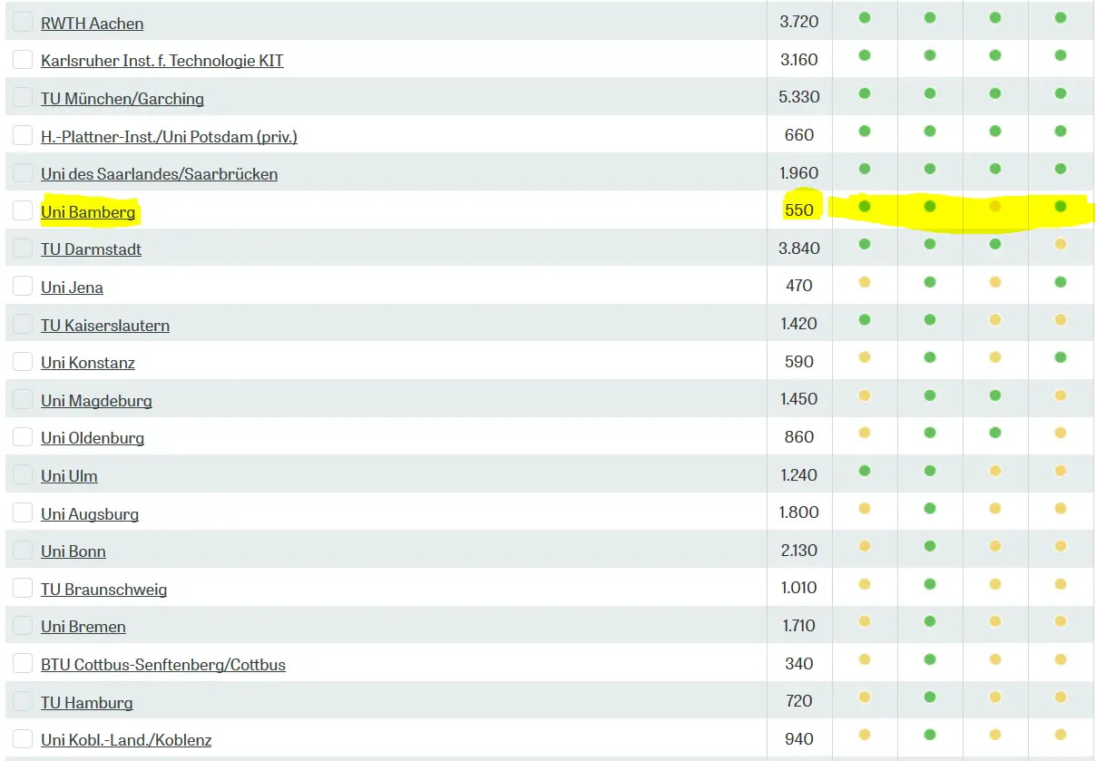Click the highlighted number 550

[799, 210]
